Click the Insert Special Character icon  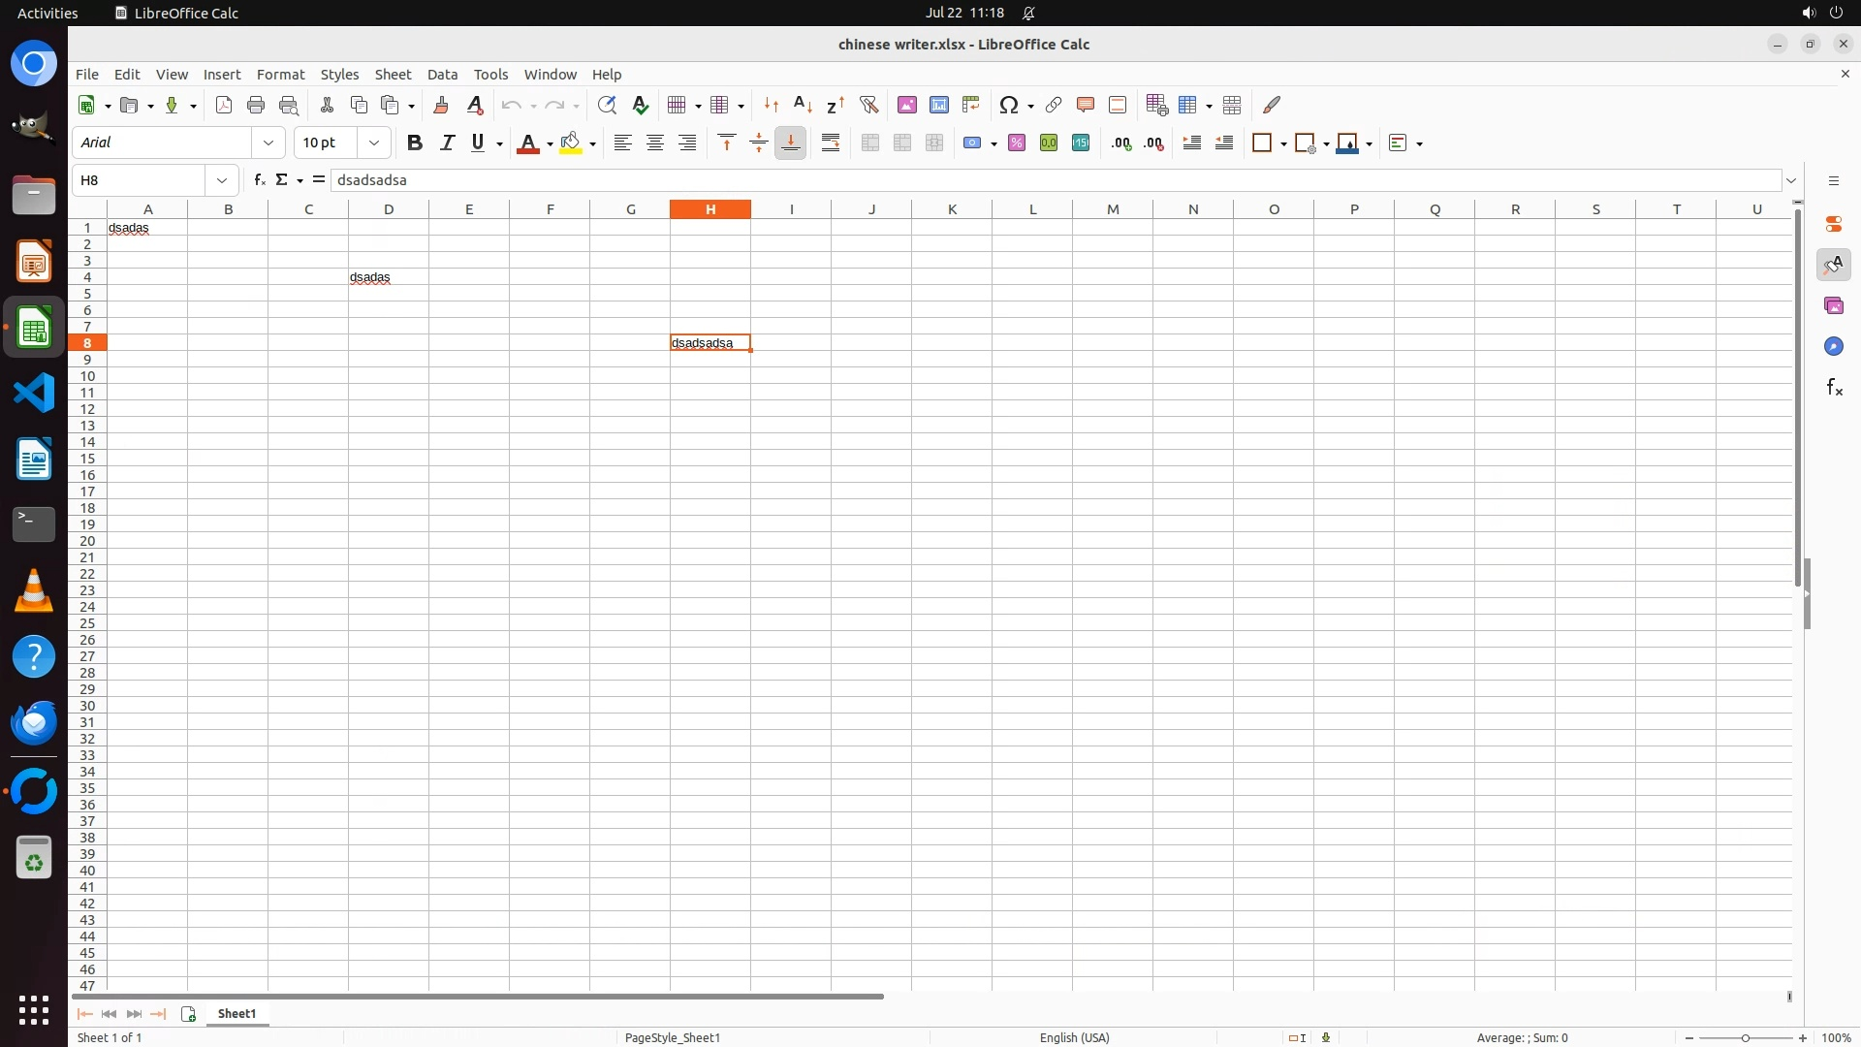pos(1009,105)
